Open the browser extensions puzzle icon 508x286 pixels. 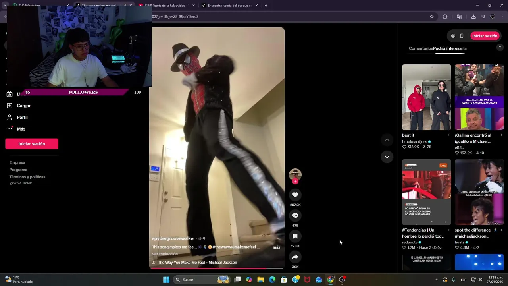(x=445, y=17)
